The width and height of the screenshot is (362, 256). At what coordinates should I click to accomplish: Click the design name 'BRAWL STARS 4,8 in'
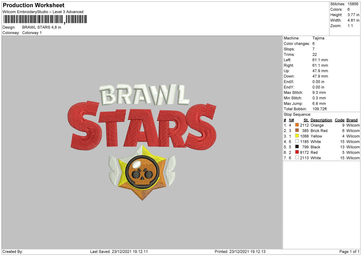[x=42, y=27]
